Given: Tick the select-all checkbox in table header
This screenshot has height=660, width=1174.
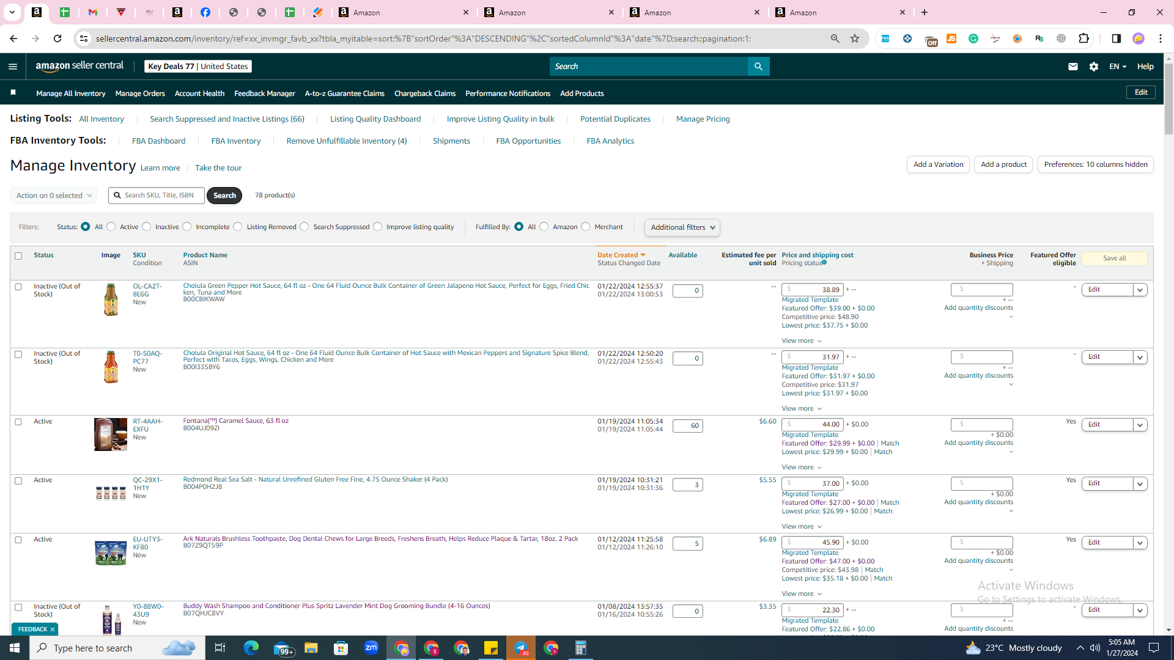Looking at the screenshot, I should [x=18, y=256].
